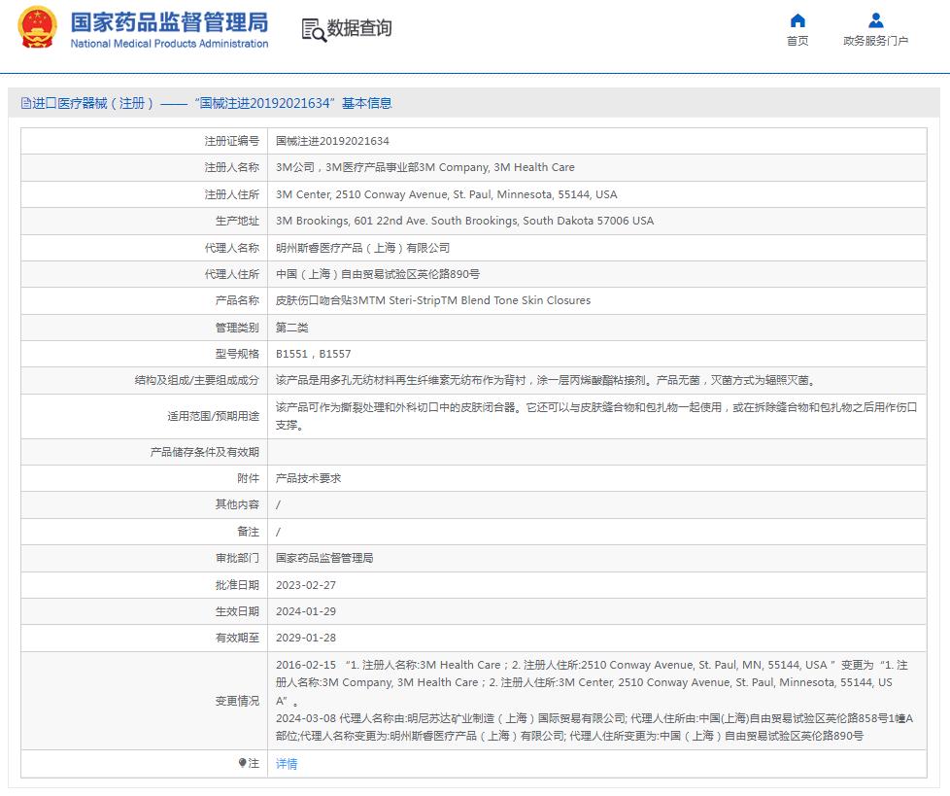
Task: Select the slash value in 备注 row
Action: [278, 532]
